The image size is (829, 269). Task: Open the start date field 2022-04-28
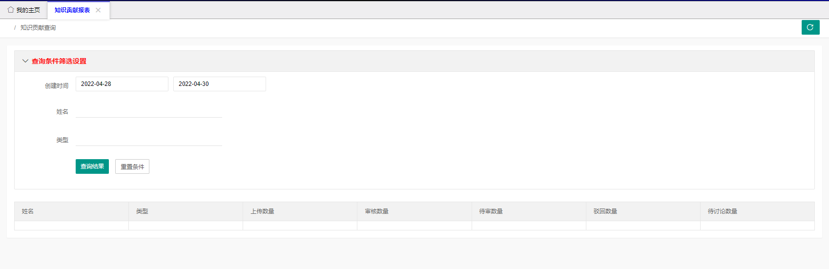(122, 84)
